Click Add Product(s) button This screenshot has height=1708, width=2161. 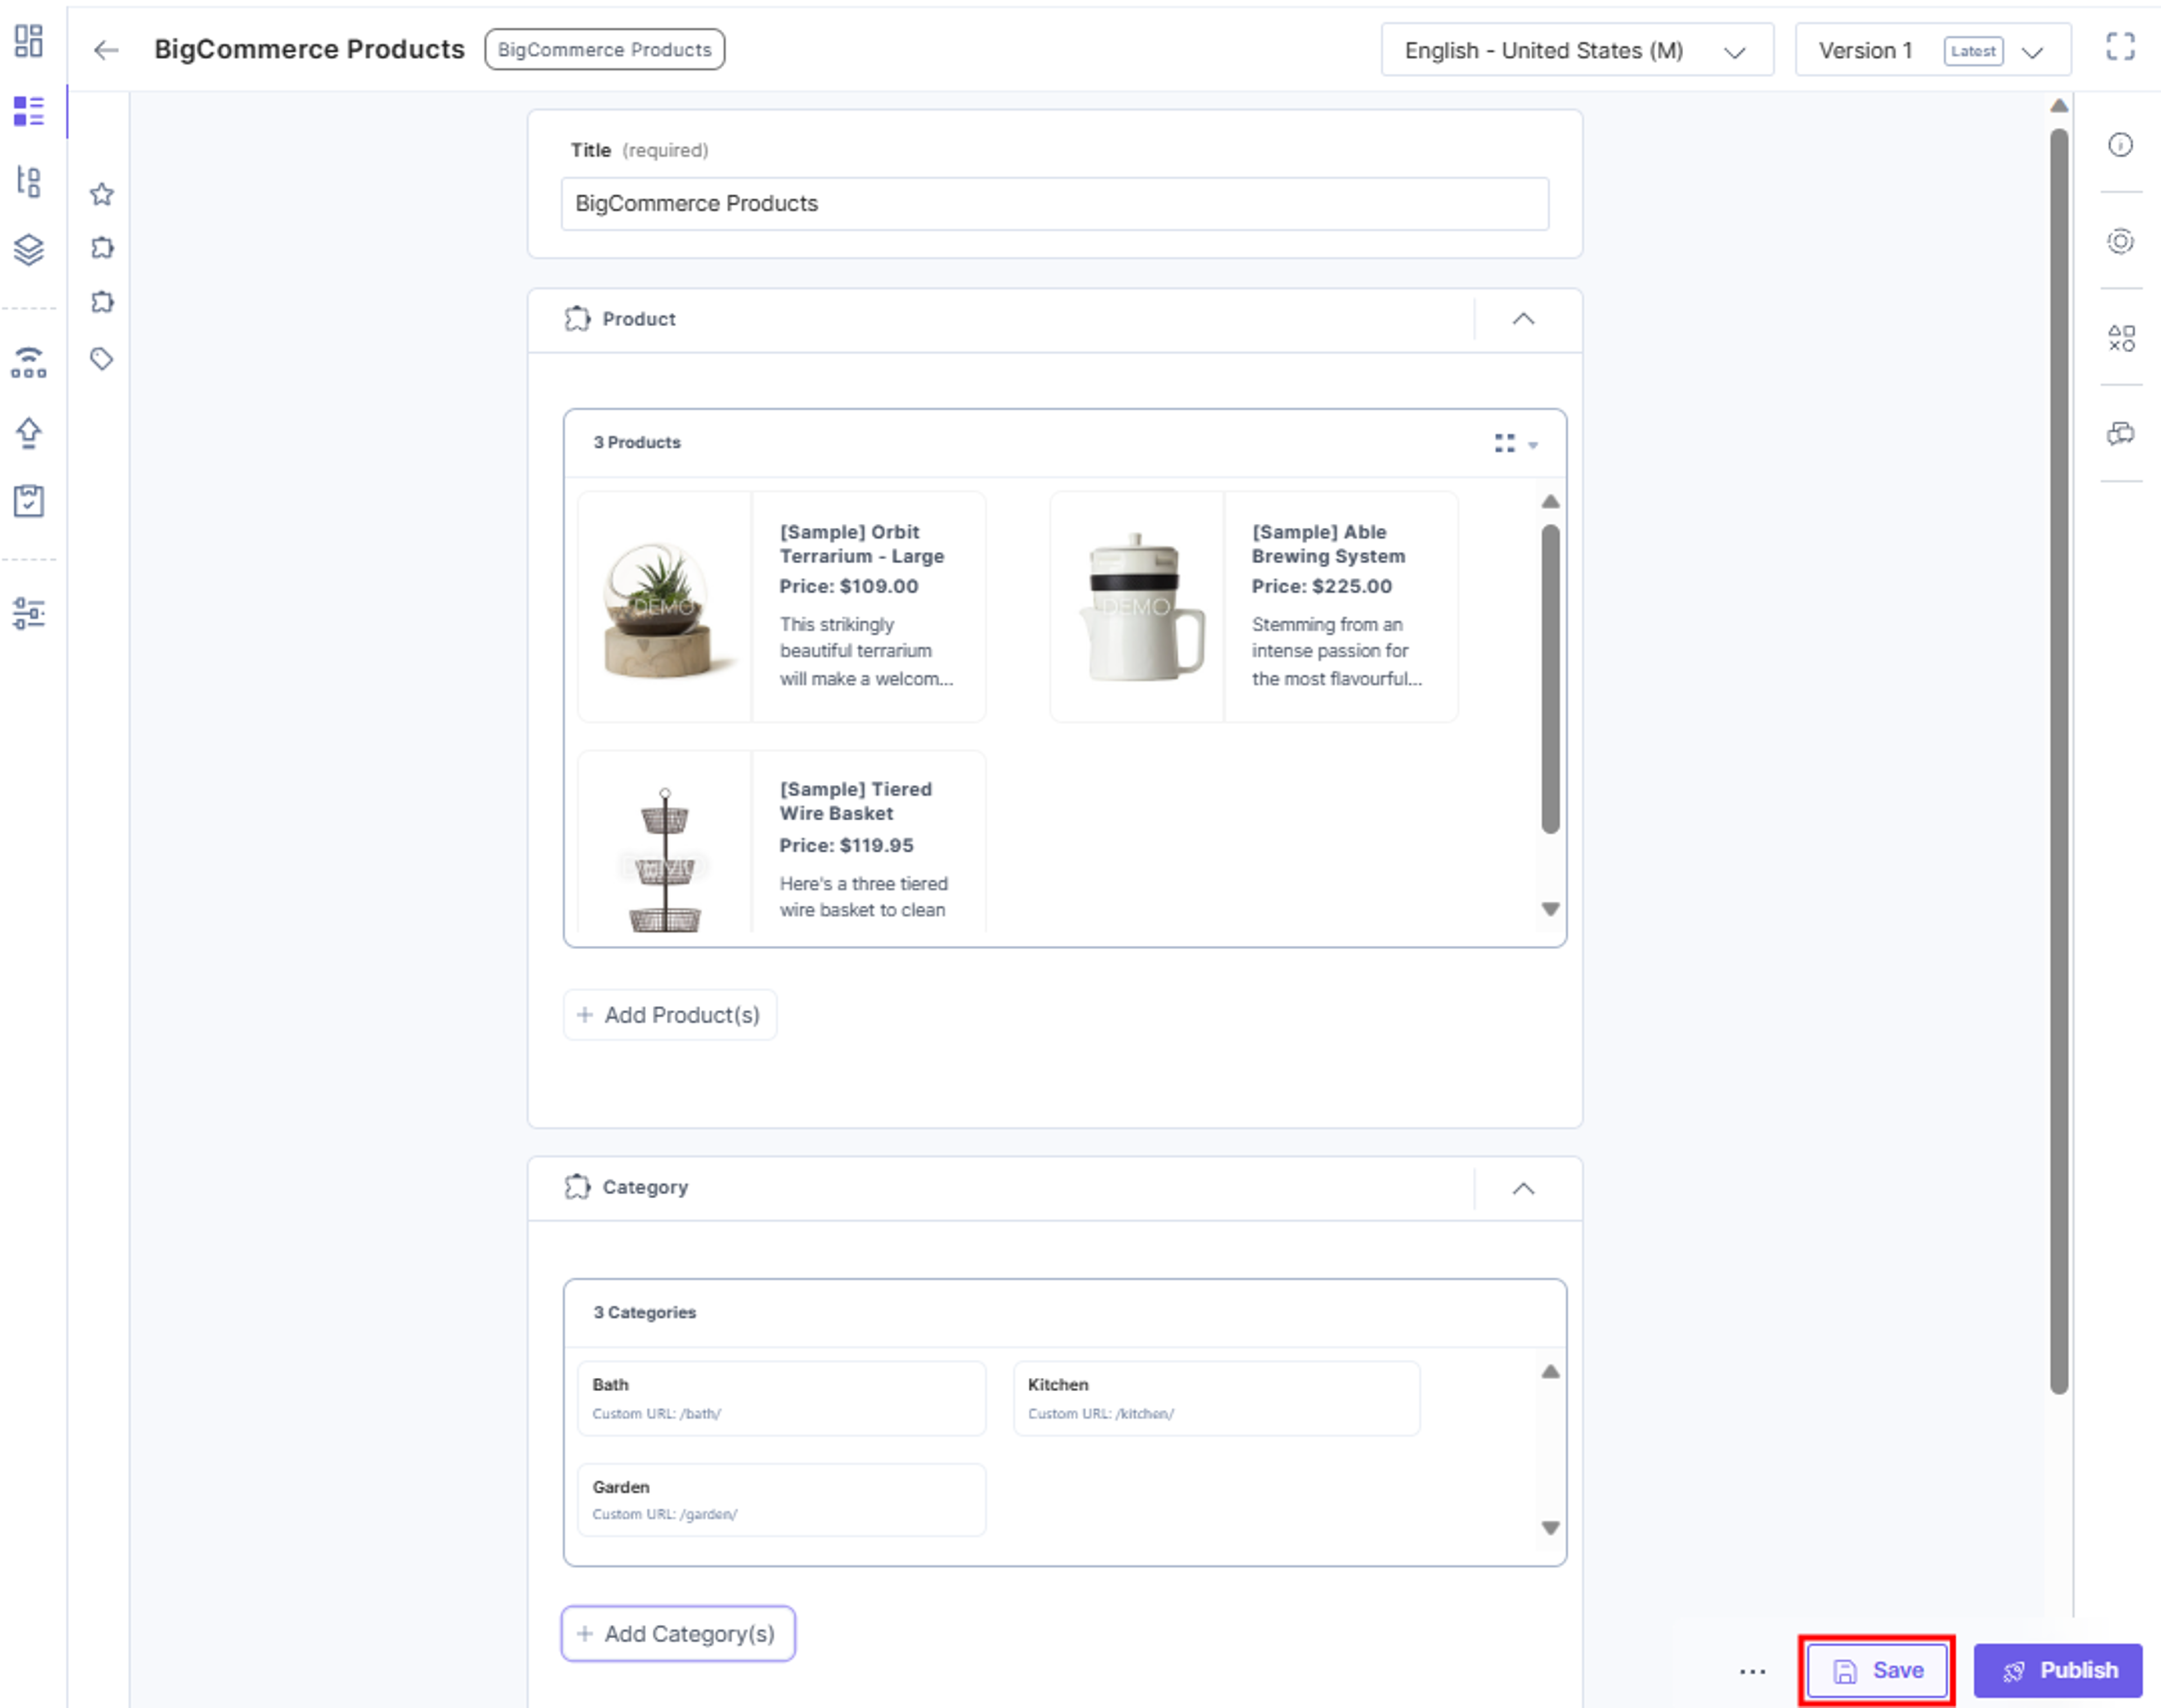tap(669, 1015)
